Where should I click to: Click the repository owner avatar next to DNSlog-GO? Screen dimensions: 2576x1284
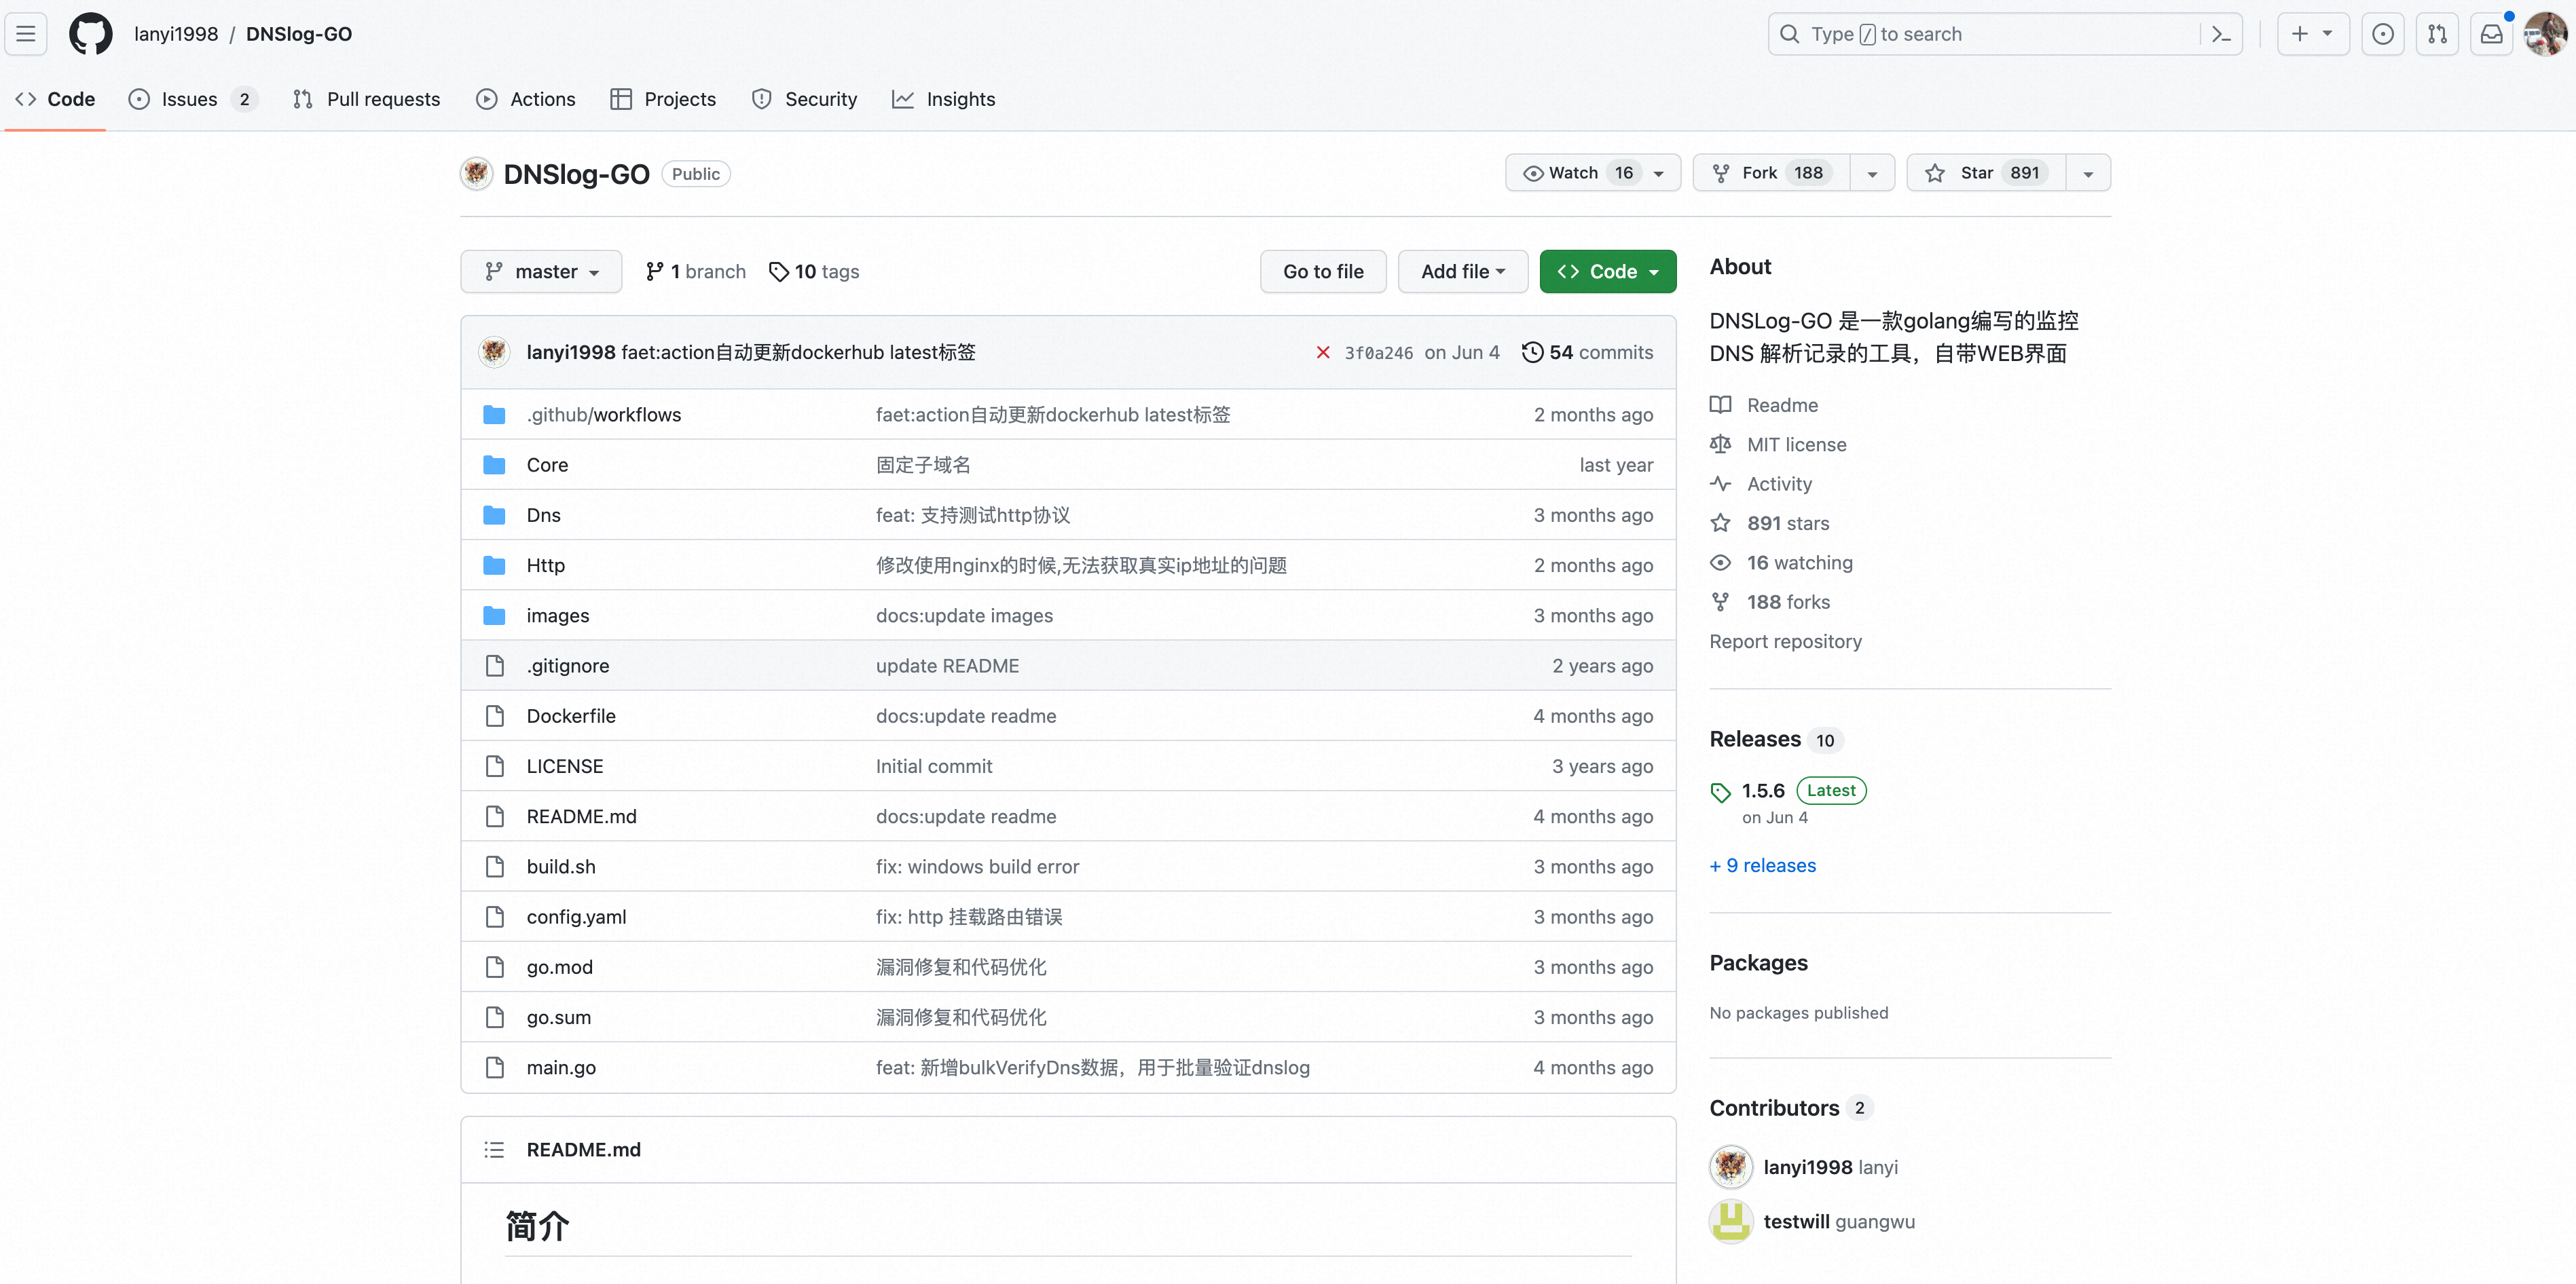tap(477, 174)
